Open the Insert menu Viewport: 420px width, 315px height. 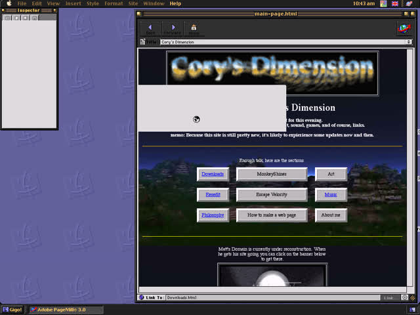(73, 4)
